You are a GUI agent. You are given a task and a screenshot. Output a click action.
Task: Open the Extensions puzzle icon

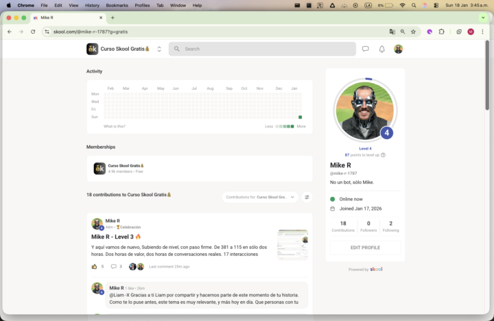coord(442,32)
